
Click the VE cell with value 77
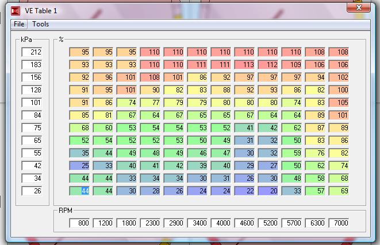[150, 103]
